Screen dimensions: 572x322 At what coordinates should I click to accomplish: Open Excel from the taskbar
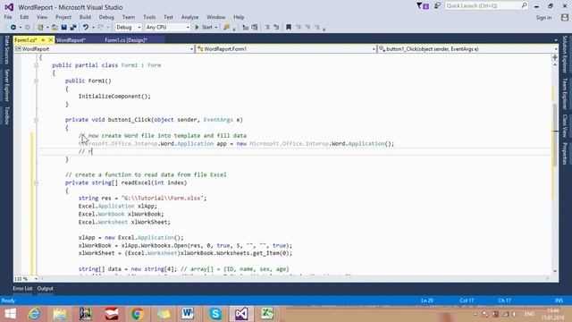point(267,314)
